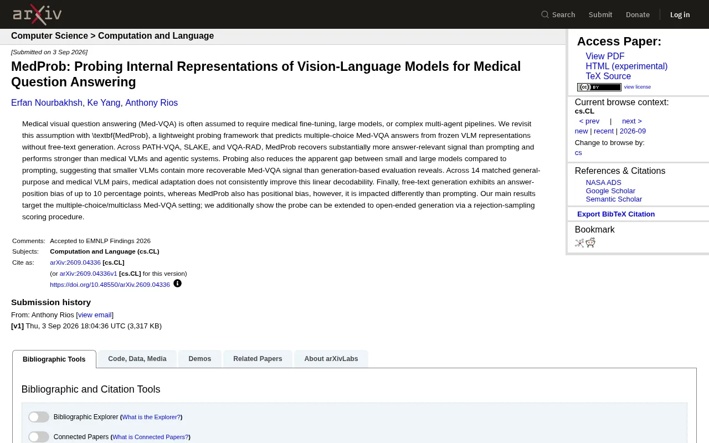Click Submit in the top navigation

[600, 14]
